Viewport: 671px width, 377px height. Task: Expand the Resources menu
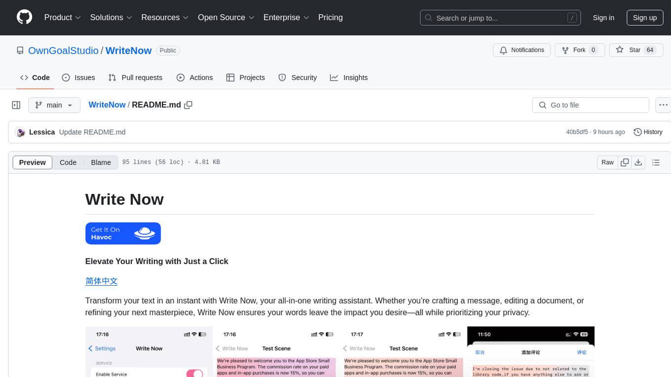165,17
